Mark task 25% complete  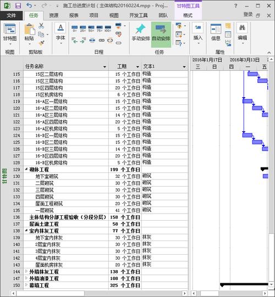pos(82,29)
